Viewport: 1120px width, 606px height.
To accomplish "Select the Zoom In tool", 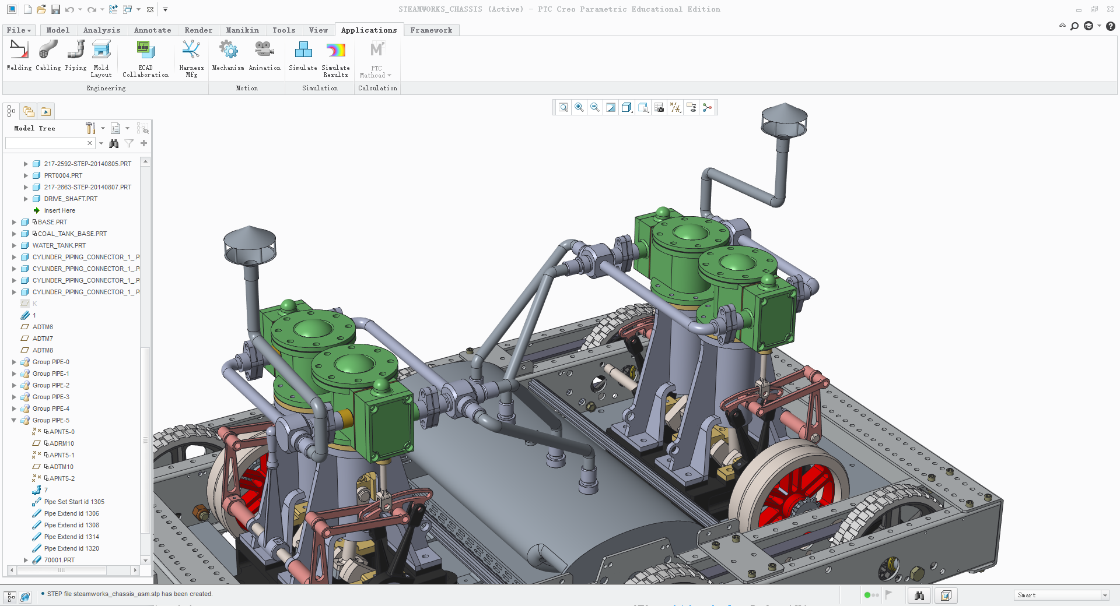I will [579, 107].
